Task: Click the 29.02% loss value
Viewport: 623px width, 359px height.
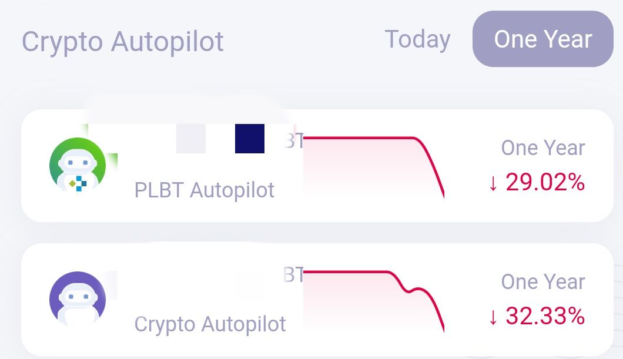Action: 545,182
